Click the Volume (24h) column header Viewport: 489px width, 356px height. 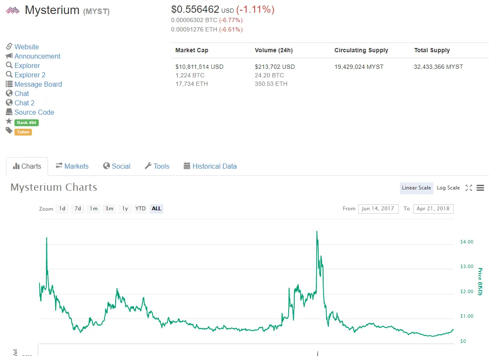point(274,50)
